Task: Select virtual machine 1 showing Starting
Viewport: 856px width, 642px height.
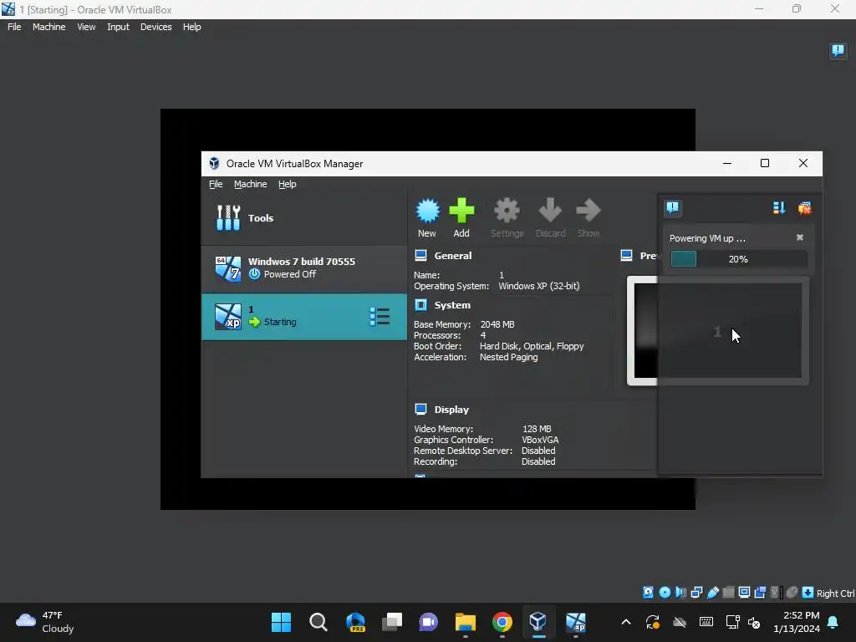Action: (x=304, y=317)
